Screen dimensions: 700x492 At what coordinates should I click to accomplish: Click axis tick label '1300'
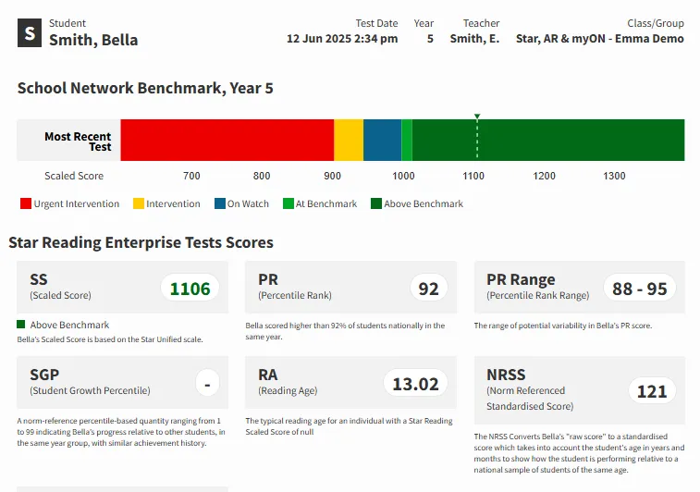point(614,176)
